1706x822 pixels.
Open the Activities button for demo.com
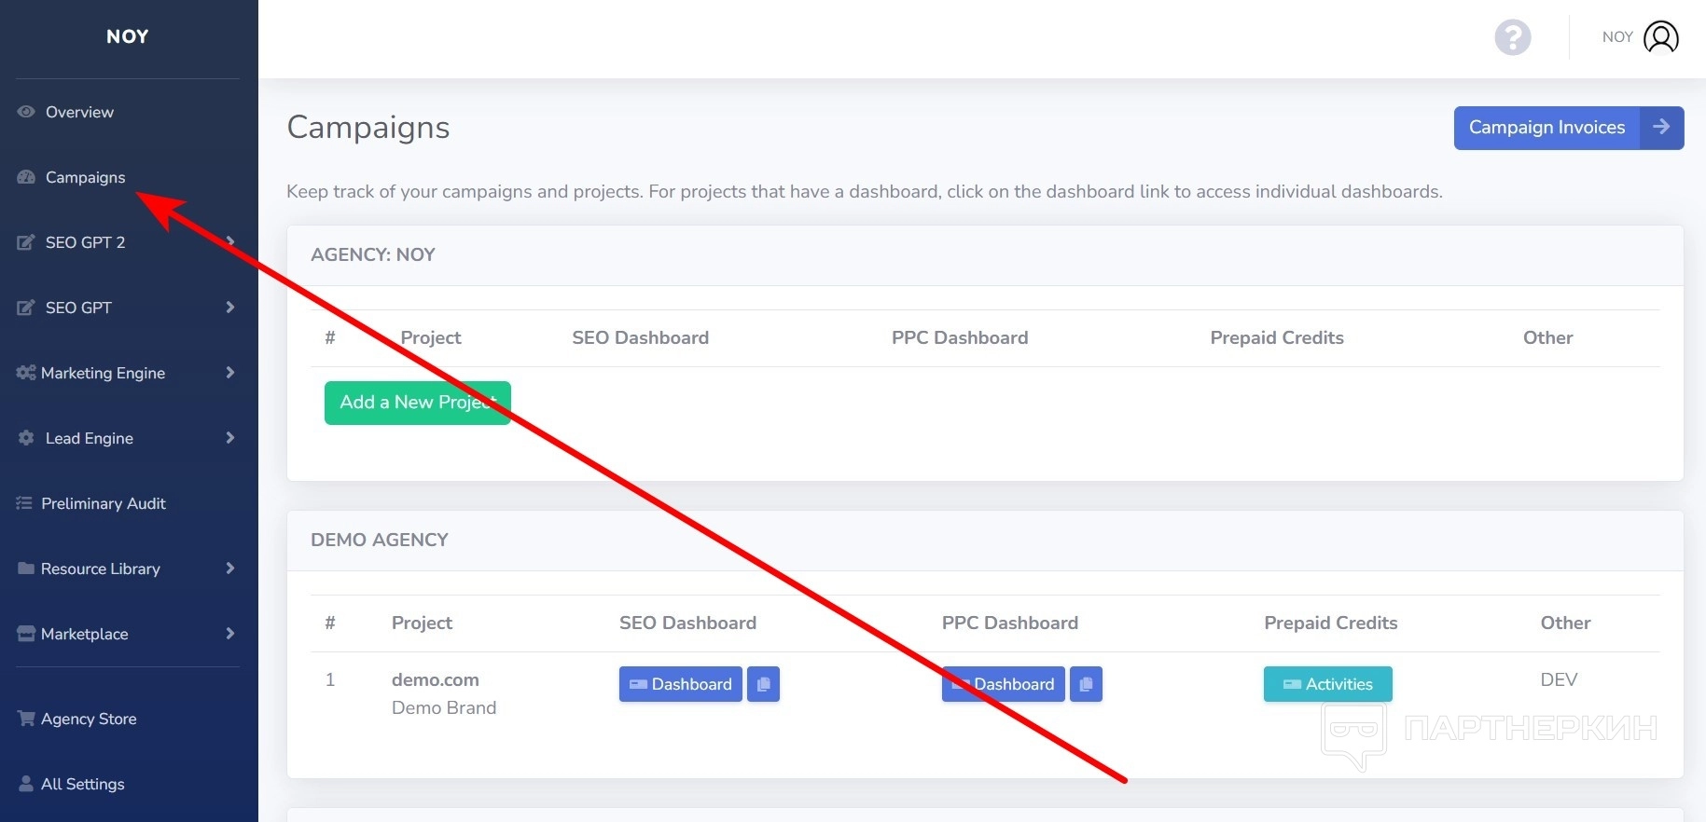point(1327,684)
